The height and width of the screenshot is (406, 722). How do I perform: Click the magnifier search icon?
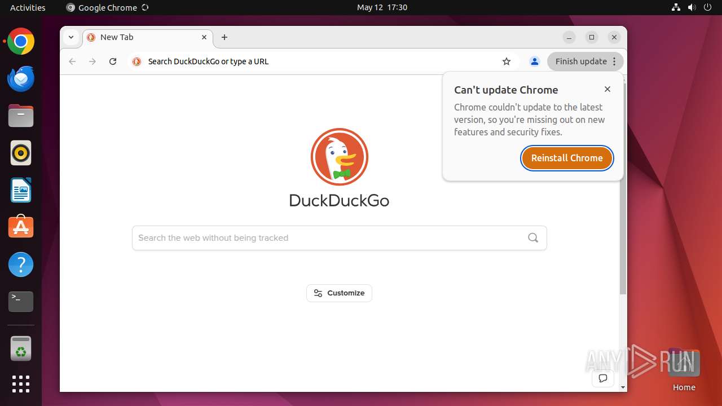[533, 238]
